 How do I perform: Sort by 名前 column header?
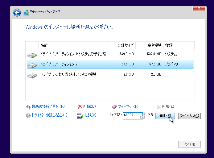point(73,45)
